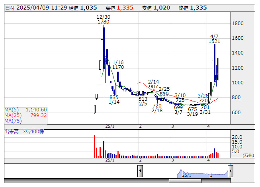Viewport: 260px width, 187px height.
Task: Click the right range handle arrow
Action: click(230, 171)
